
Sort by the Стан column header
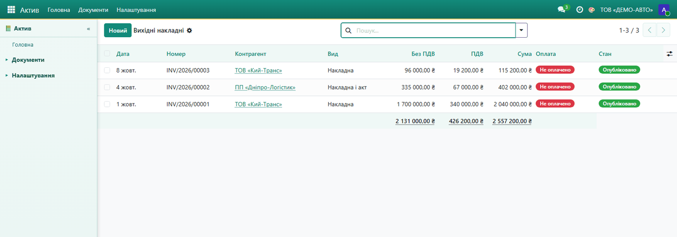605,54
